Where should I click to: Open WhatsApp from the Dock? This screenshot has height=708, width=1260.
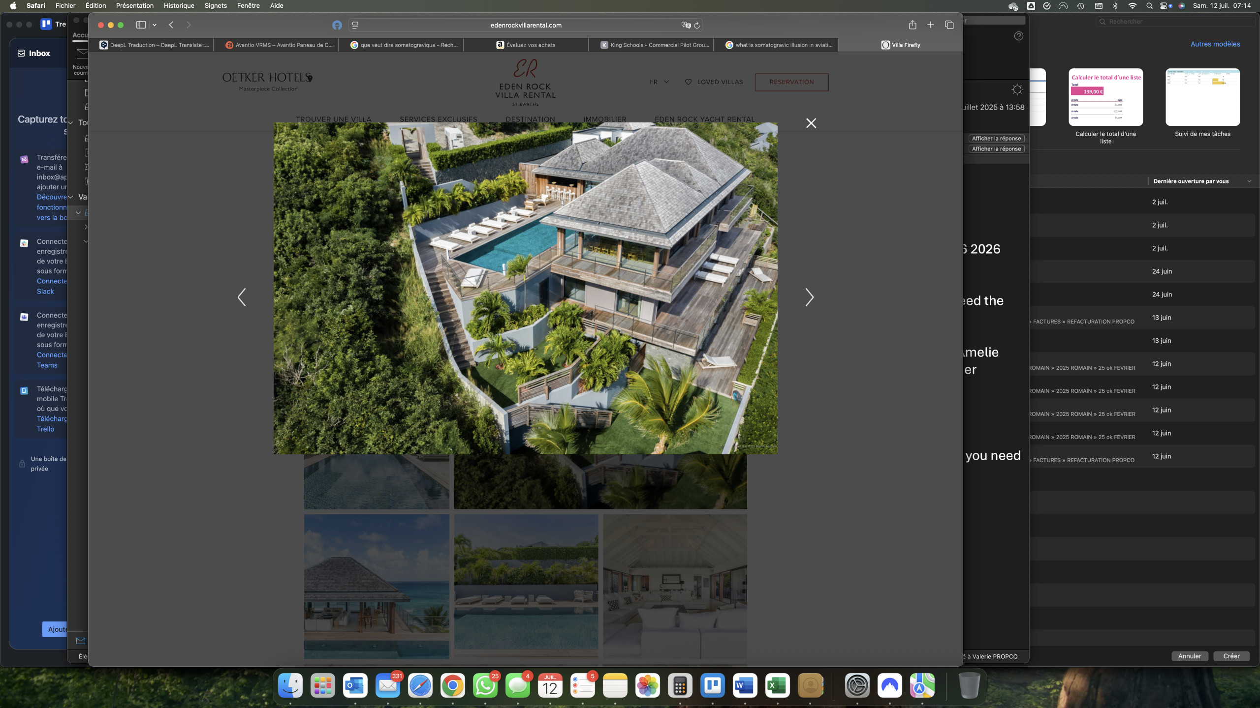(x=485, y=685)
